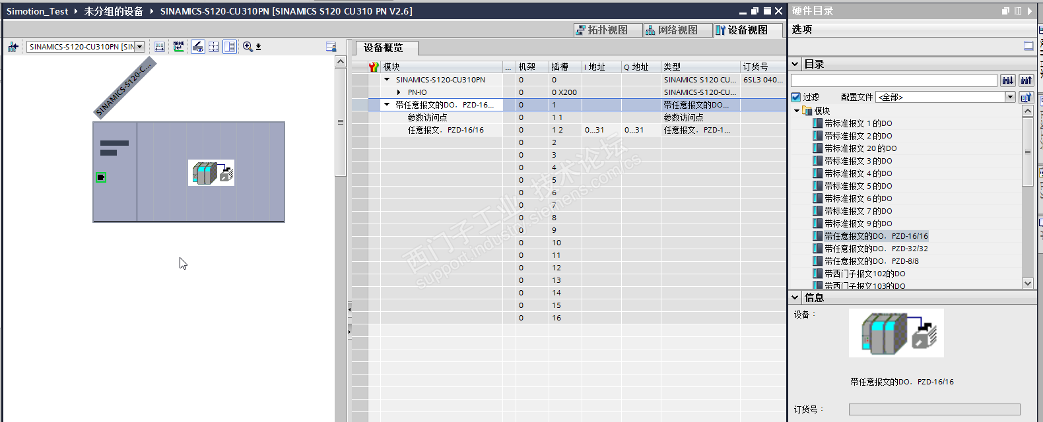Select 带任意报文的DO. PZD-32/32 in catalog
1043x422 pixels.
[x=876, y=249]
